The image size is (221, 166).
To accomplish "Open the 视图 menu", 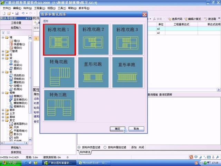I will coord(51,8).
